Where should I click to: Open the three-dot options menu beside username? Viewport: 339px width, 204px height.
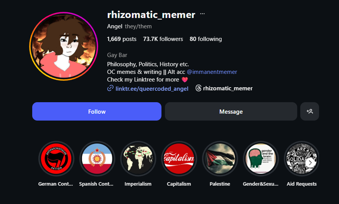[x=202, y=14]
